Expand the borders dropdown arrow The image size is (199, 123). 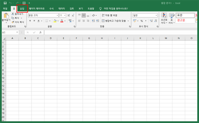point(50,21)
